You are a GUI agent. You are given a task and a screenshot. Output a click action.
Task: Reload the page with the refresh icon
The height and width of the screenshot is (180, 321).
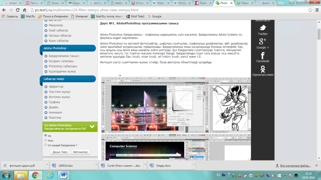click(17, 10)
